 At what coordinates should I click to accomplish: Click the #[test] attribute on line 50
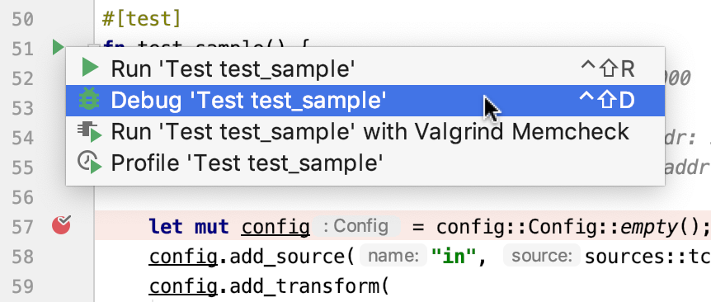(x=142, y=19)
